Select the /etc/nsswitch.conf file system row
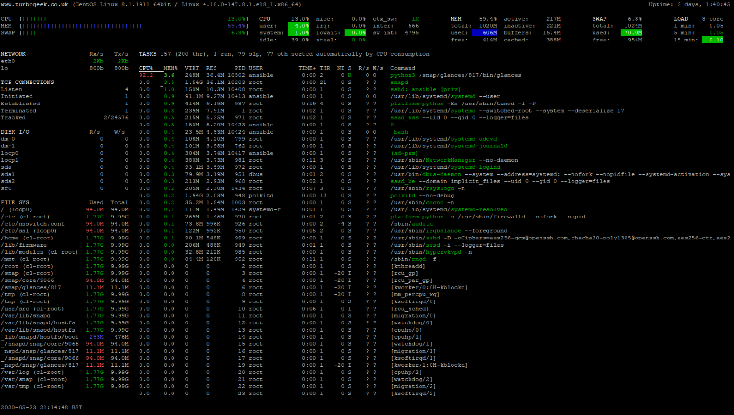Viewport: 734px width, 415px height. [x=65, y=224]
